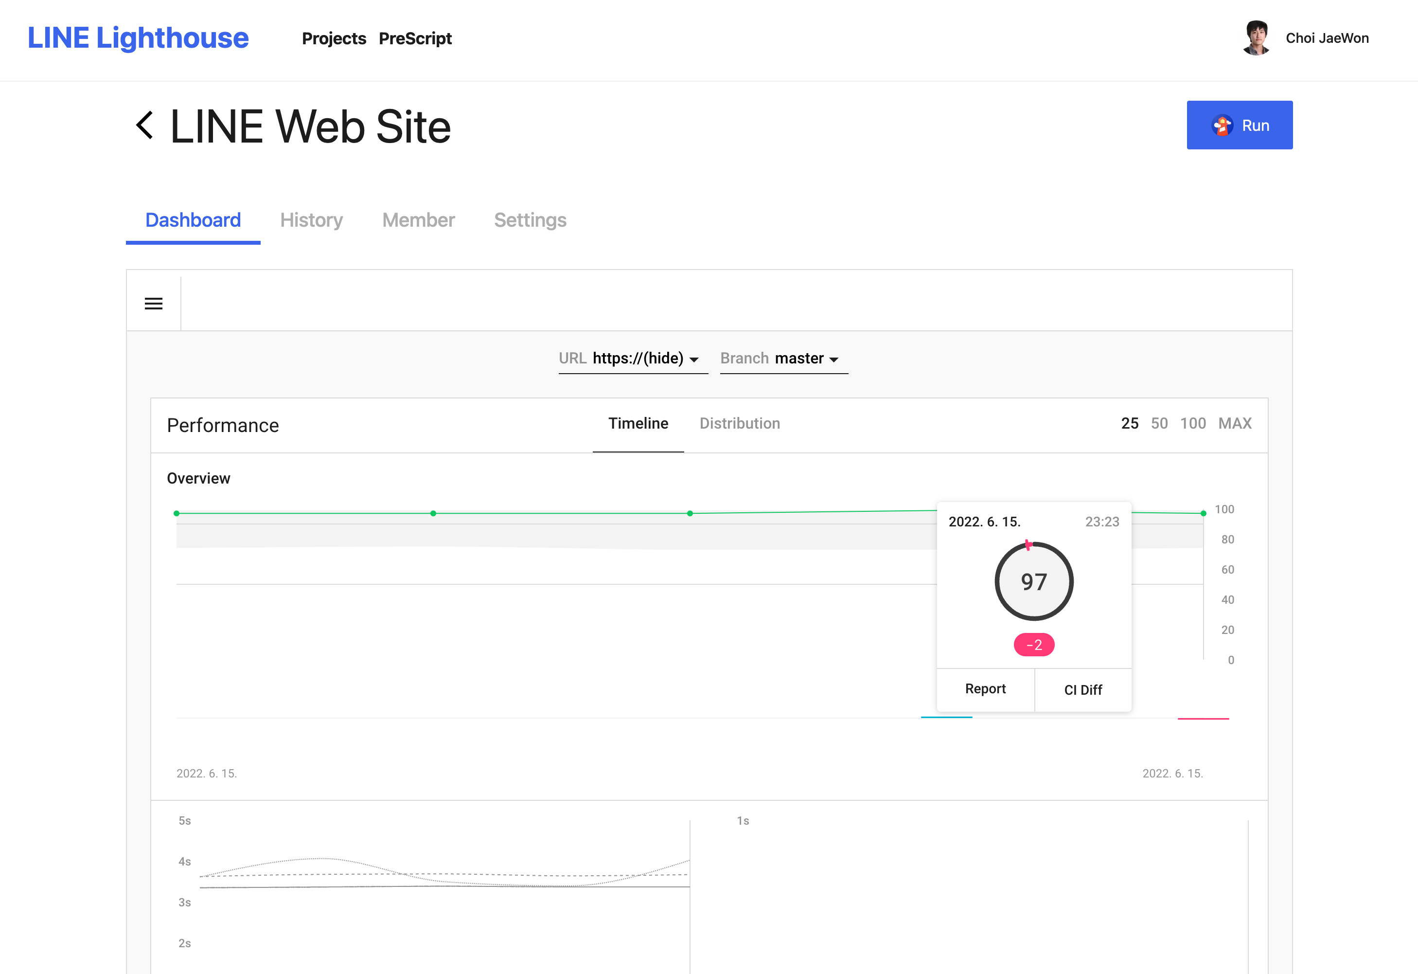1418x974 pixels.
Task: Click the back chevron beside LINE Web Site
Action: (144, 126)
